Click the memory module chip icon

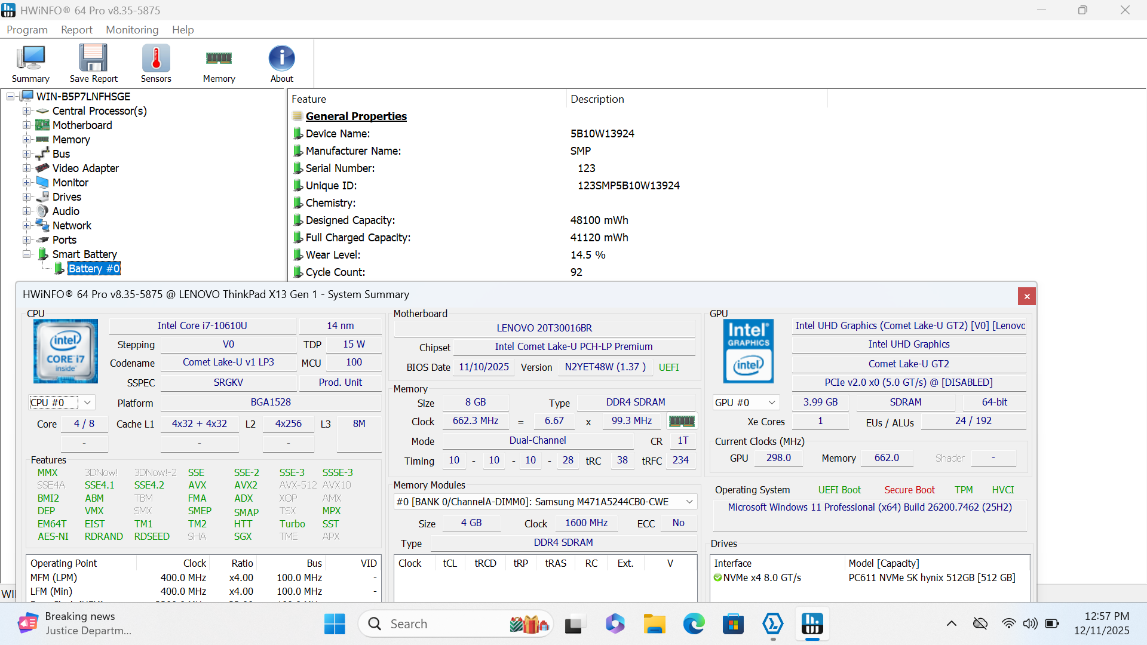(682, 421)
